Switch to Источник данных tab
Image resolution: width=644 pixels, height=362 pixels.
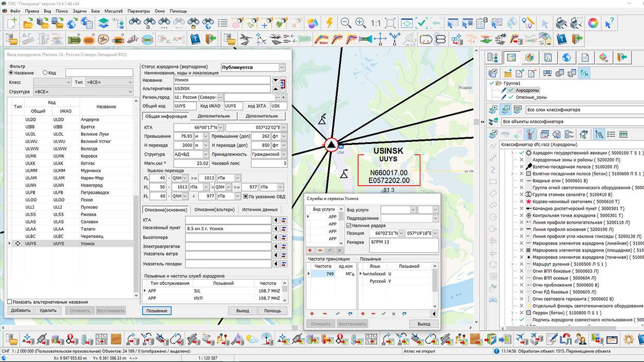[260, 209]
